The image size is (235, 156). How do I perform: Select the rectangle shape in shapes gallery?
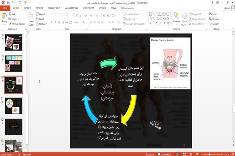click(x=161, y=14)
